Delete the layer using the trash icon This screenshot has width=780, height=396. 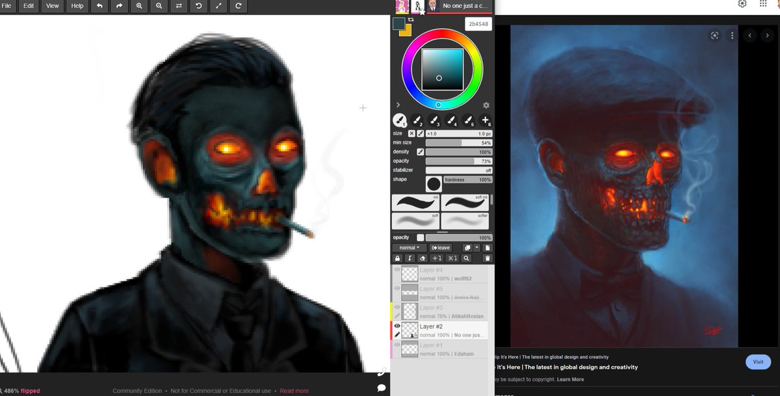click(487, 258)
